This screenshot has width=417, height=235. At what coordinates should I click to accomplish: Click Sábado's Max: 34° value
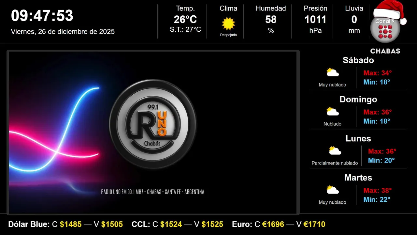[x=378, y=73]
